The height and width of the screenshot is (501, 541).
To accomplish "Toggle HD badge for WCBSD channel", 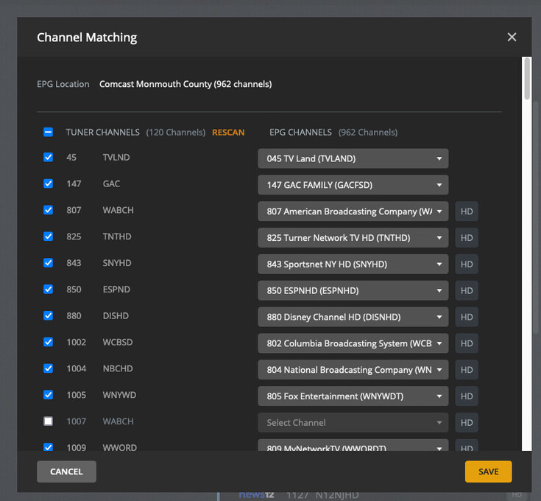I will pos(467,343).
